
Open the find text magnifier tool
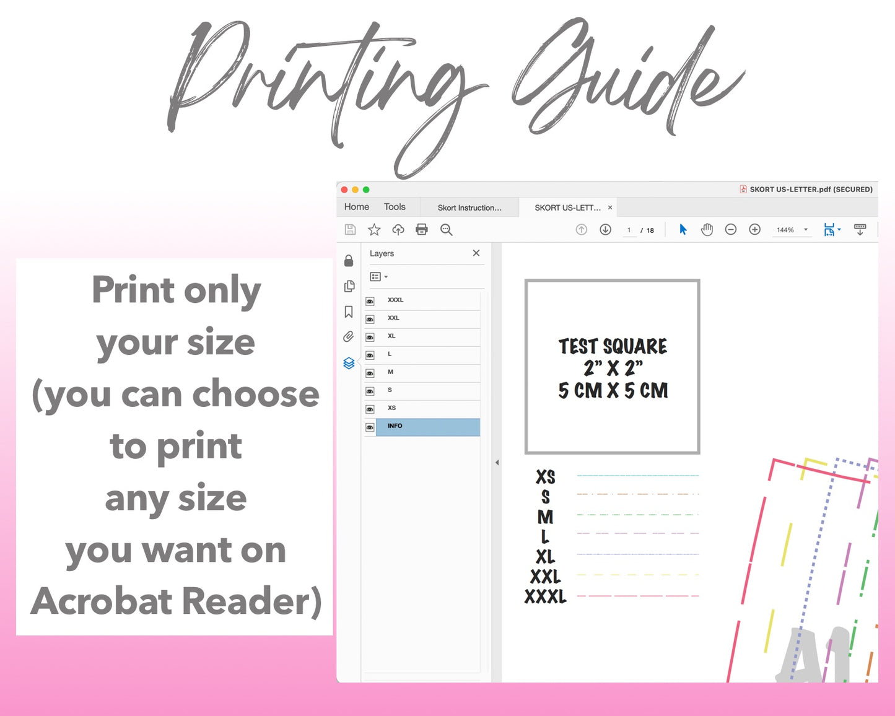[x=446, y=230]
